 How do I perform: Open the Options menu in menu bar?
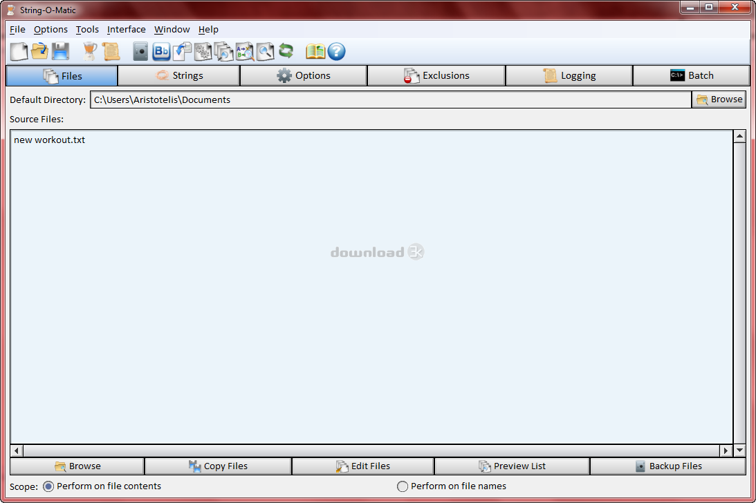(50, 30)
